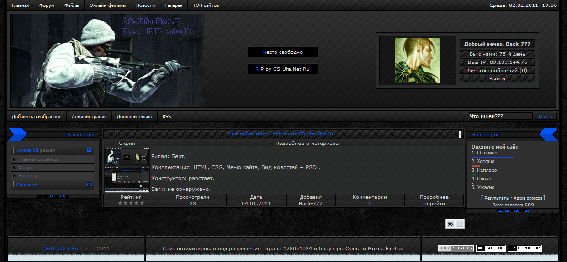Collapse the Основной раздел section with minus

click(x=89, y=150)
